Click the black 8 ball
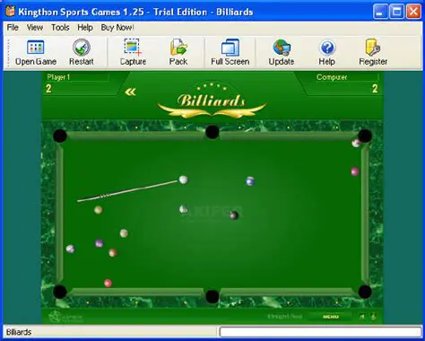This screenshot has width=425, height=341. coord(234,215)
